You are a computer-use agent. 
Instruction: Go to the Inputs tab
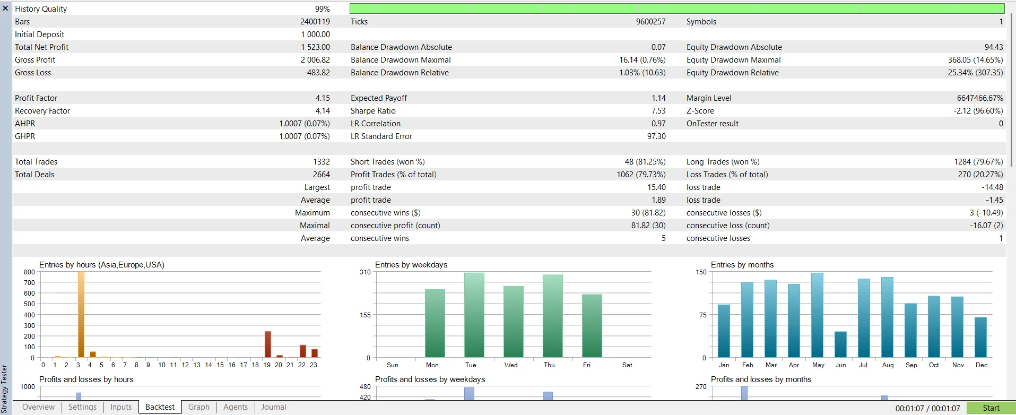(121, 407)
